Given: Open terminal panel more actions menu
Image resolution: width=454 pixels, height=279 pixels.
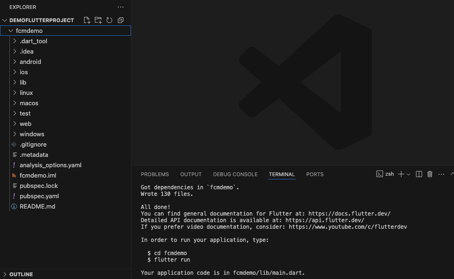Looking at the screenshot, I should tap(441, 174).
